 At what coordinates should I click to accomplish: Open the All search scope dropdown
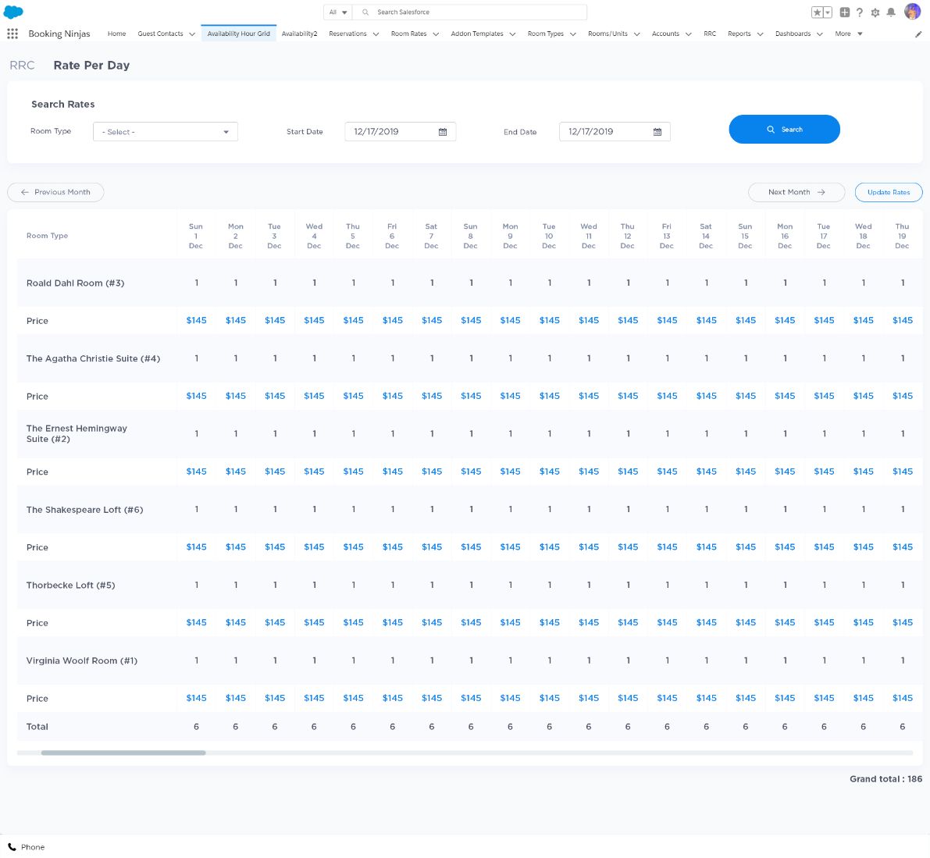point(337,12)
